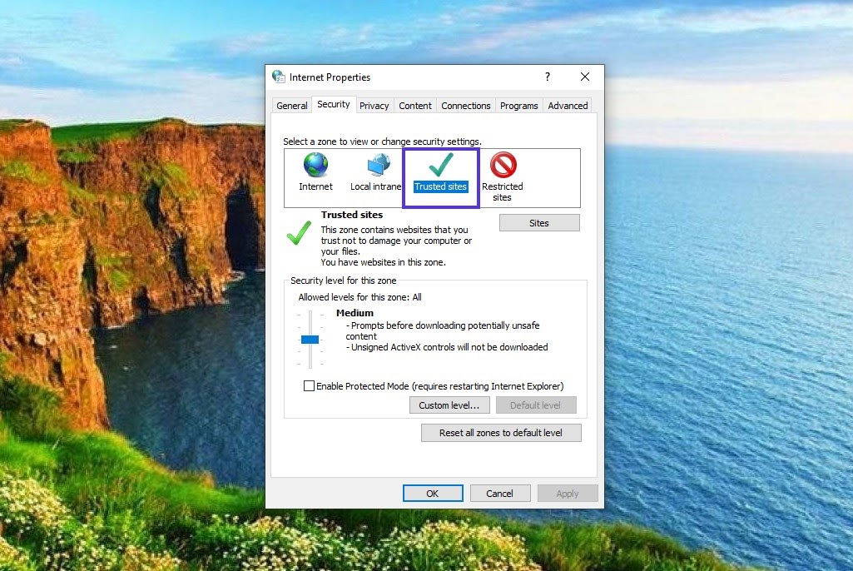Select the Internet zone globe icon
The image size is (853, 571).
[x=315, y=165]
